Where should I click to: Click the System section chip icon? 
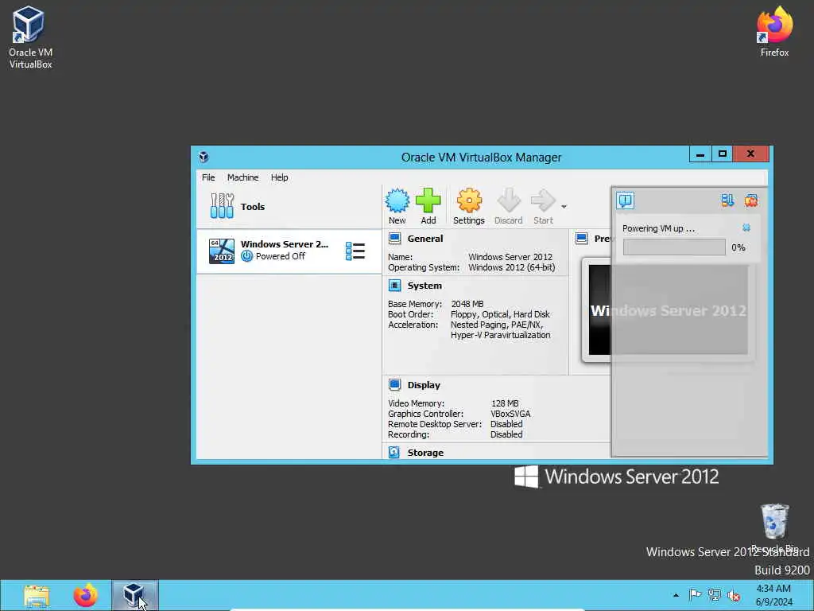coord(394,286)
